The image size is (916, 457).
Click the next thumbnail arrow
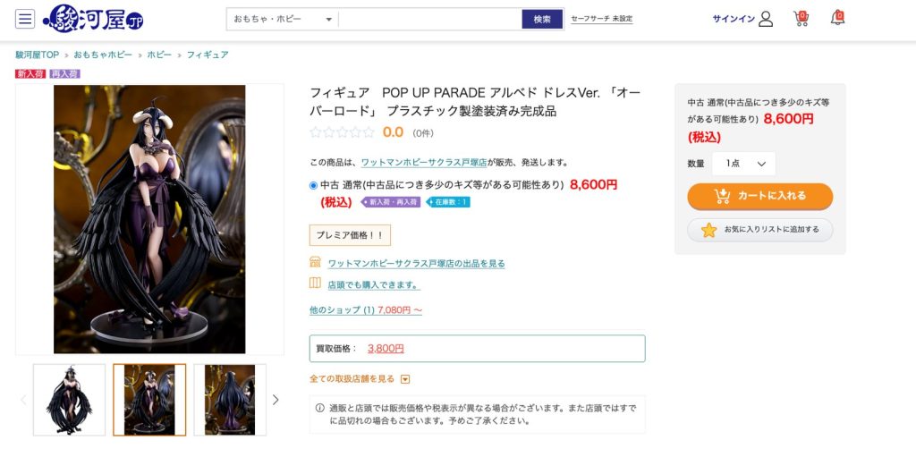pyautogui.click(x=276, y=400)
